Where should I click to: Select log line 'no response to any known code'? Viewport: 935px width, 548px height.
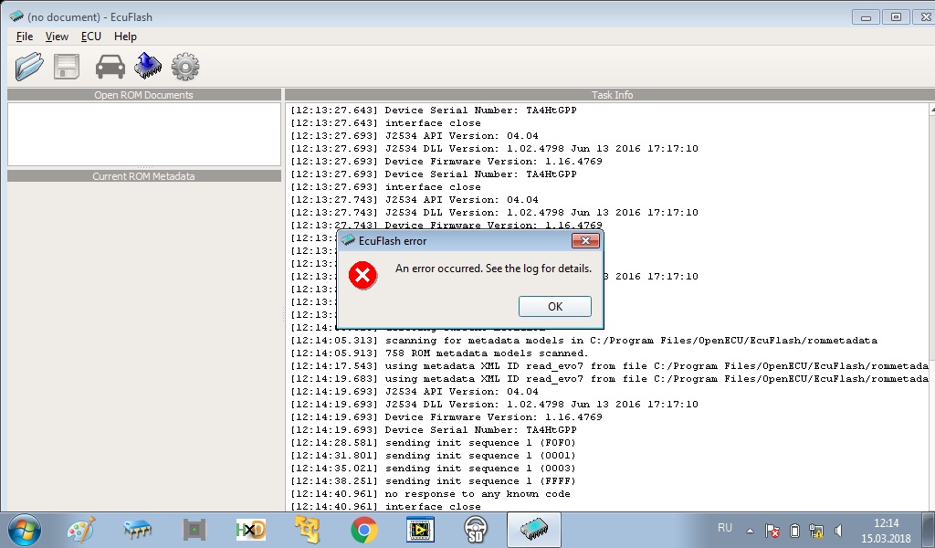[431, 494]
